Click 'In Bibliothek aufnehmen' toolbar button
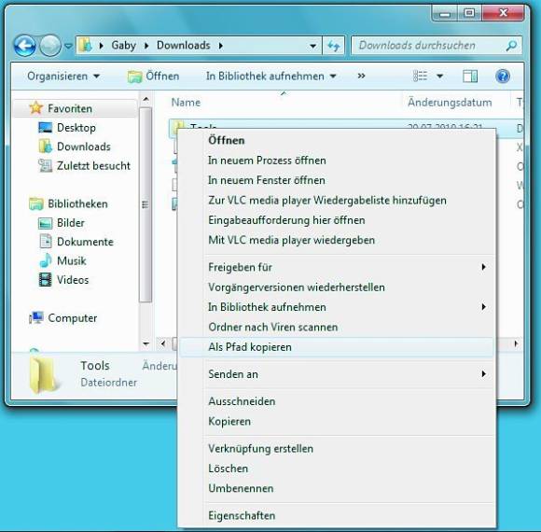 click(x=270, y=76)
